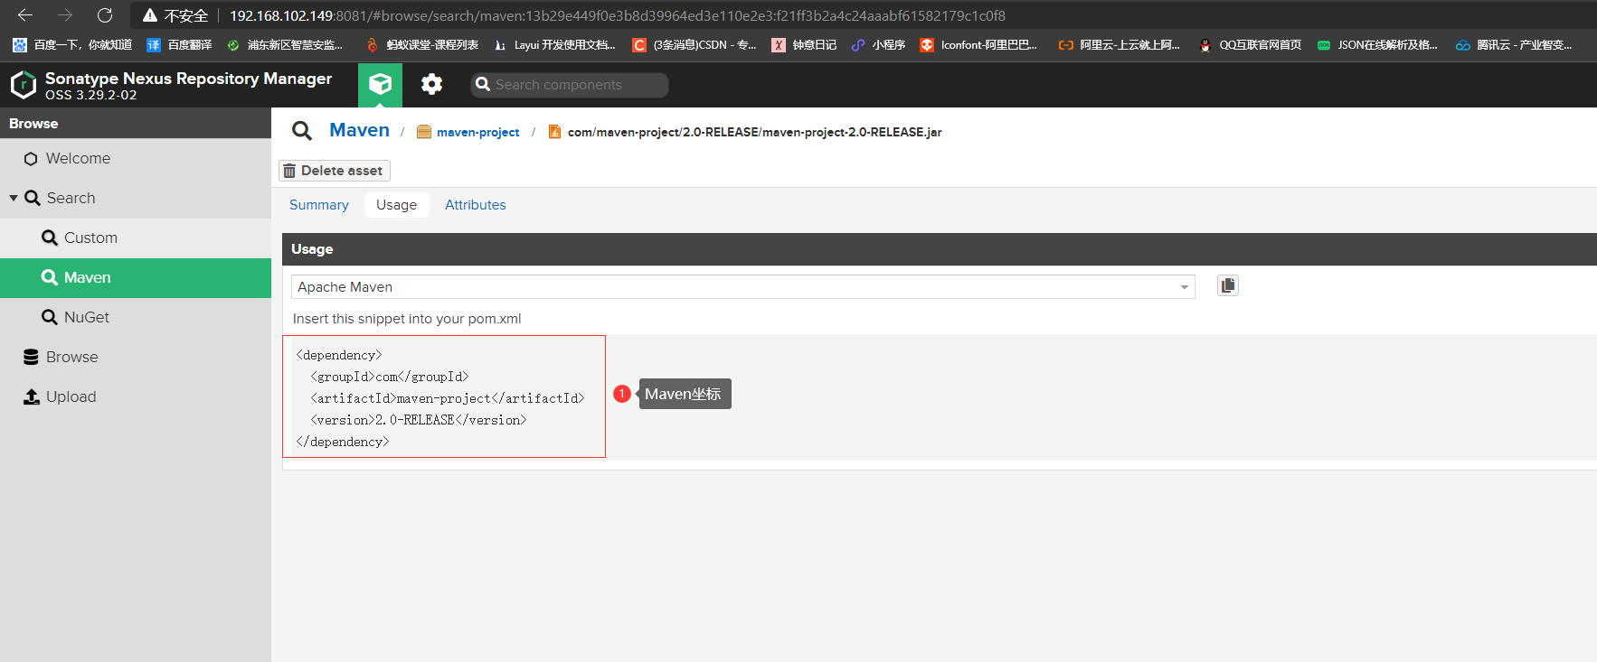Click the browser address bar URL
The image size is (1597, 662).
point(617,15)
